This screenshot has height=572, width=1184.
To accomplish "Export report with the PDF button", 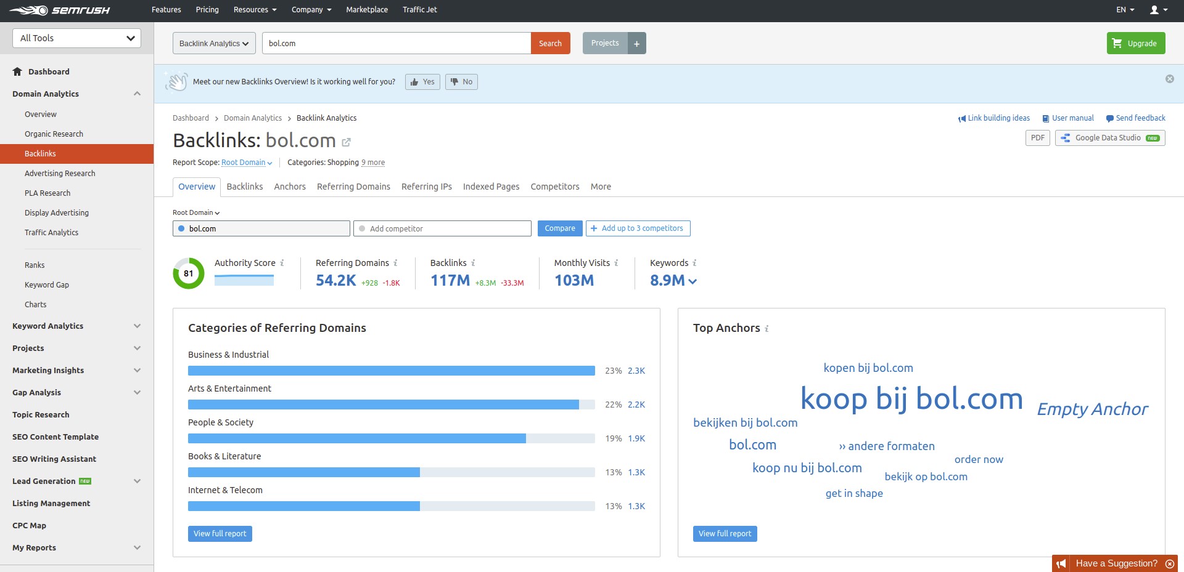I will pos(1038,138).
